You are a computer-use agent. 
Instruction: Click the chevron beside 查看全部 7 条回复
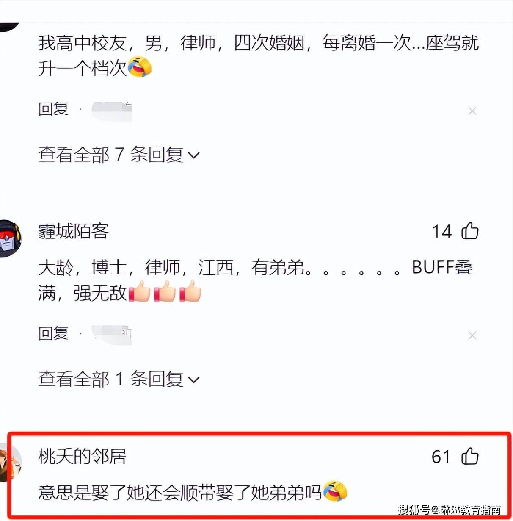193,155
